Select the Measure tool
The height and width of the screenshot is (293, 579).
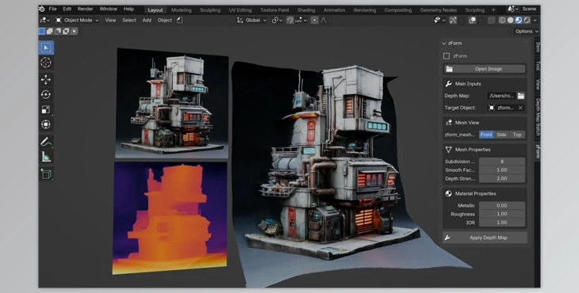[46, 157]
